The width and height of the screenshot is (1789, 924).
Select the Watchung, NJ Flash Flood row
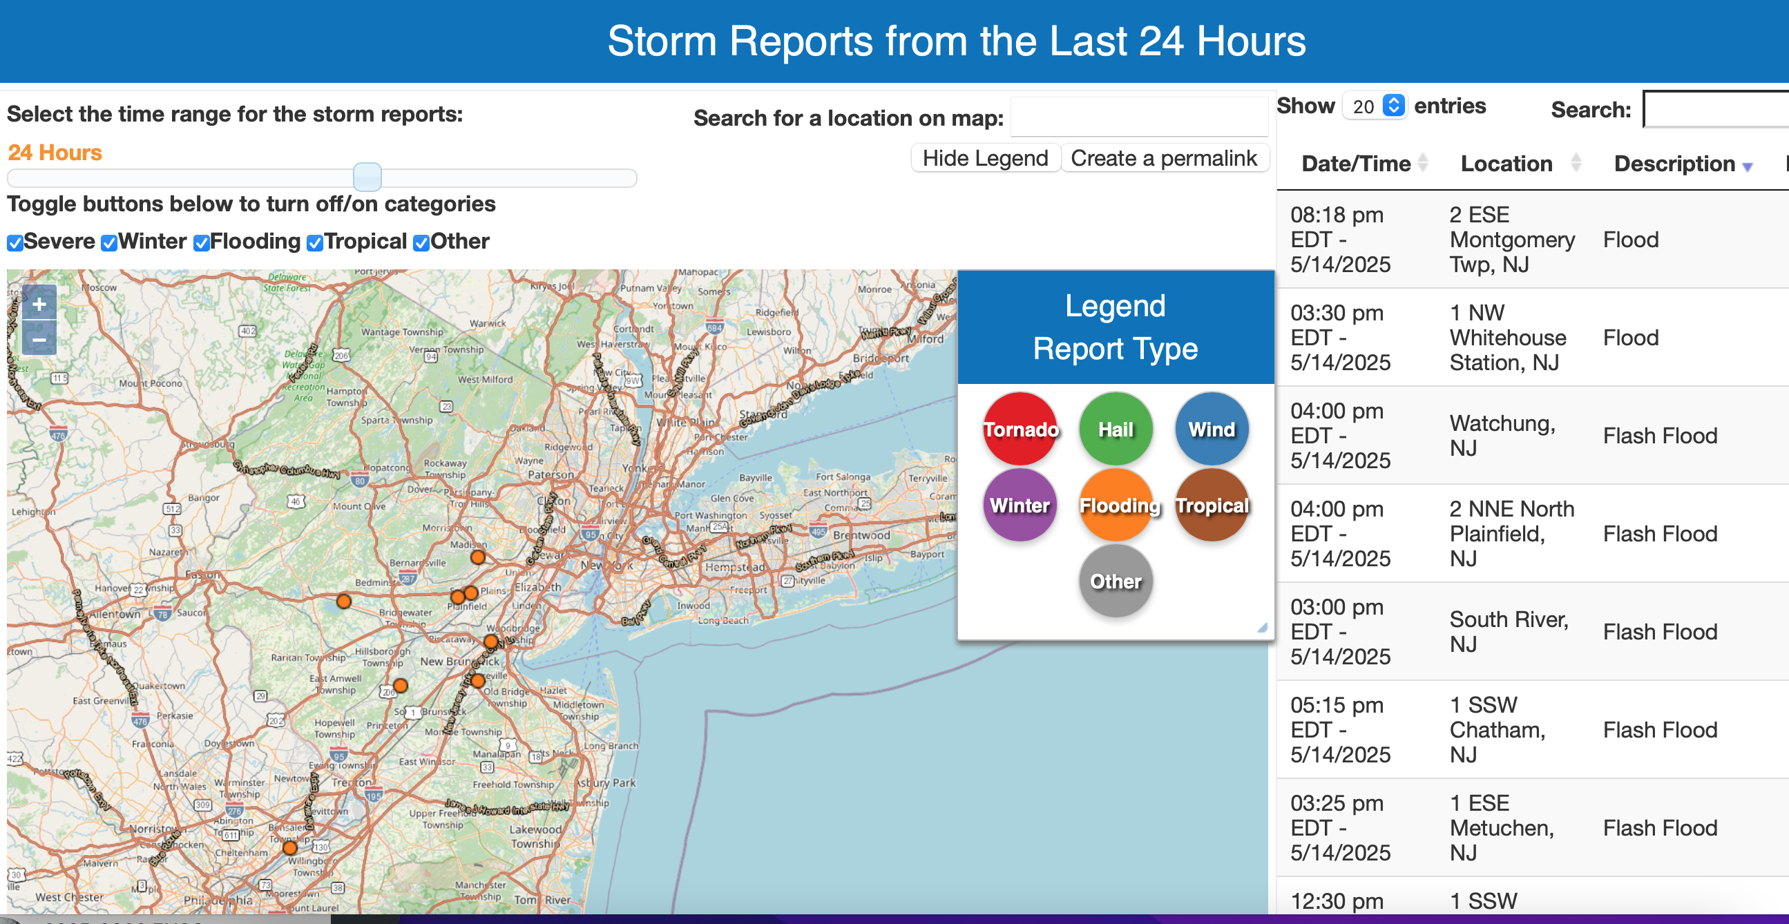[1533, 435]
